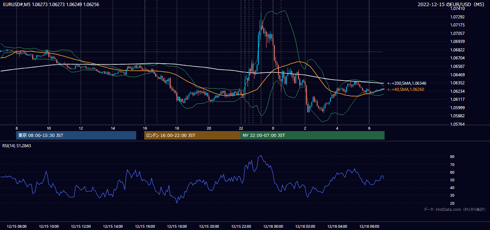Click price axis value 1.06939
Viewport: 490px width, 230px height.
point(457,41)
